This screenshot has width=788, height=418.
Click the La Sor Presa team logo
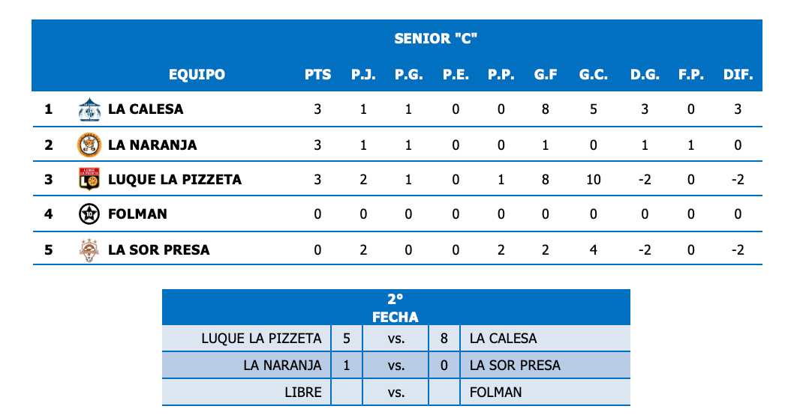pyautogui.click(x=89, y=249)
